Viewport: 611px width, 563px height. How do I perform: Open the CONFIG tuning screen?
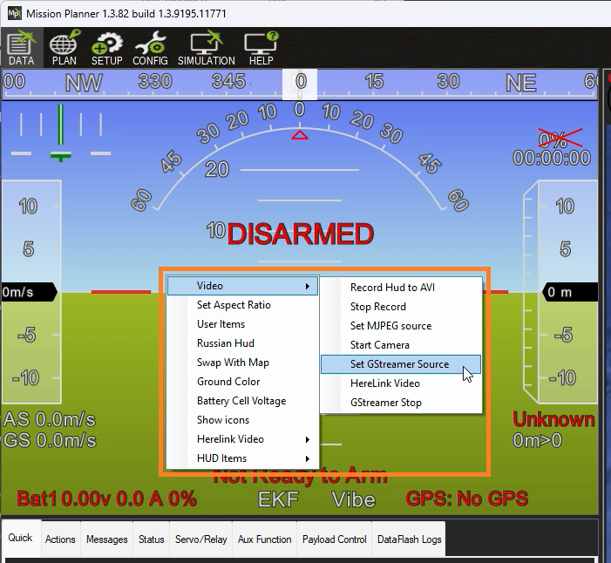pos(150,48)
